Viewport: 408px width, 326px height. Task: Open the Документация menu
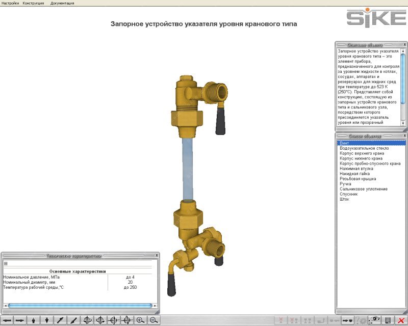pos(62,3)
